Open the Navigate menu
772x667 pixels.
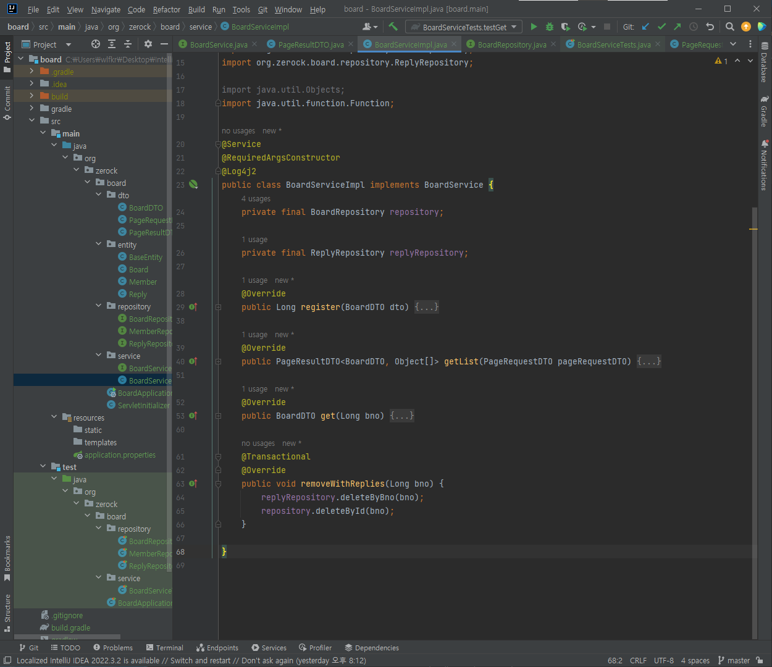106,9
